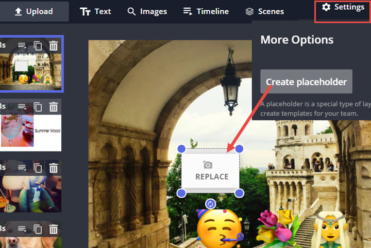Delete the dog scene
Screen dimensions: 371x248
click(54, 229)
